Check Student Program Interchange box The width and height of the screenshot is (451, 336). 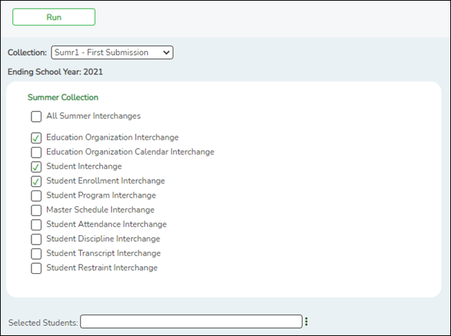tap(36, 195)
